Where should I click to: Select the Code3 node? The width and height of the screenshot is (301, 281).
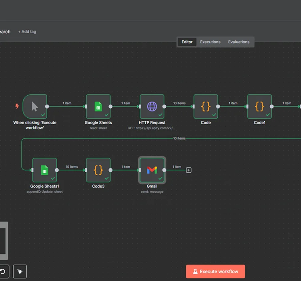tap(98, 170)
